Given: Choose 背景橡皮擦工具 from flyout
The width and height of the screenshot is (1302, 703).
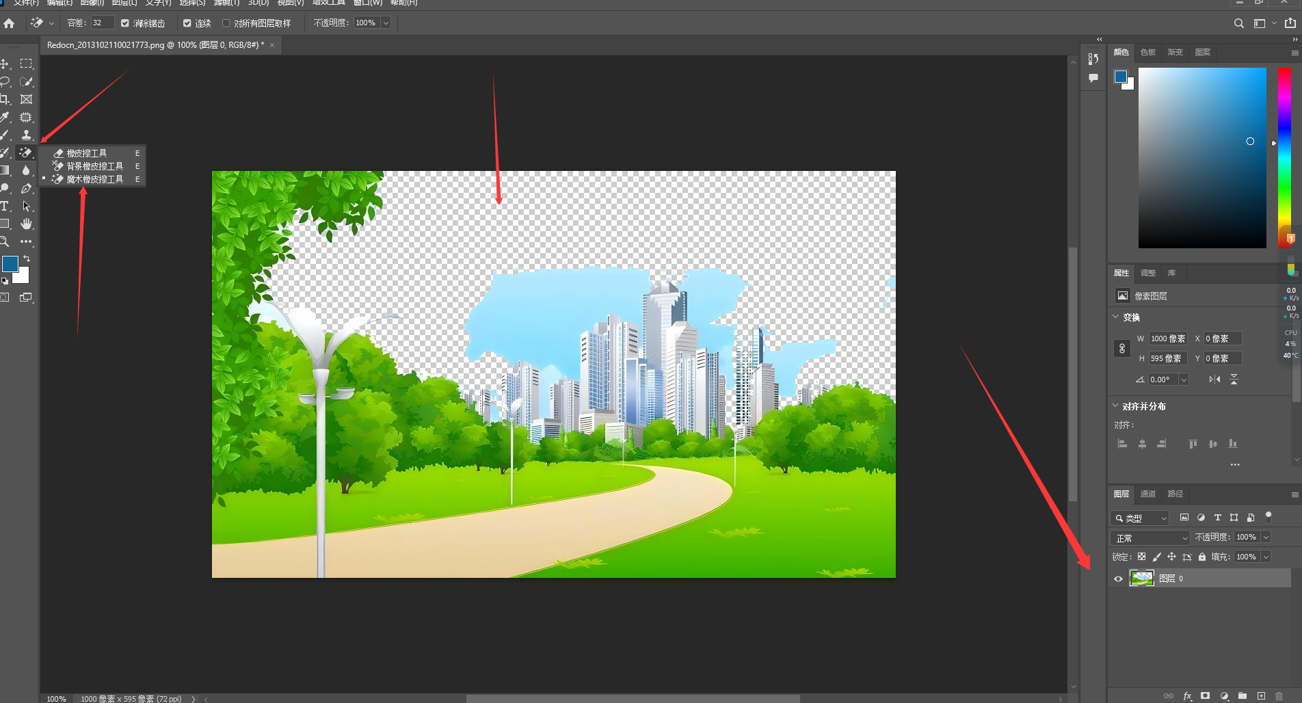Looking at the screenshot, I should (x=92, y=166).
